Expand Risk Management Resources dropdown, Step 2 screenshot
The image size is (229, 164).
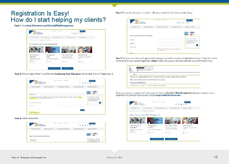pyautogui.click(x=64, y=87)
